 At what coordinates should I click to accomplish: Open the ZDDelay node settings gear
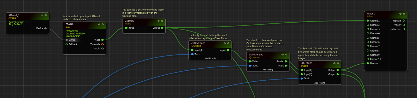162,21
